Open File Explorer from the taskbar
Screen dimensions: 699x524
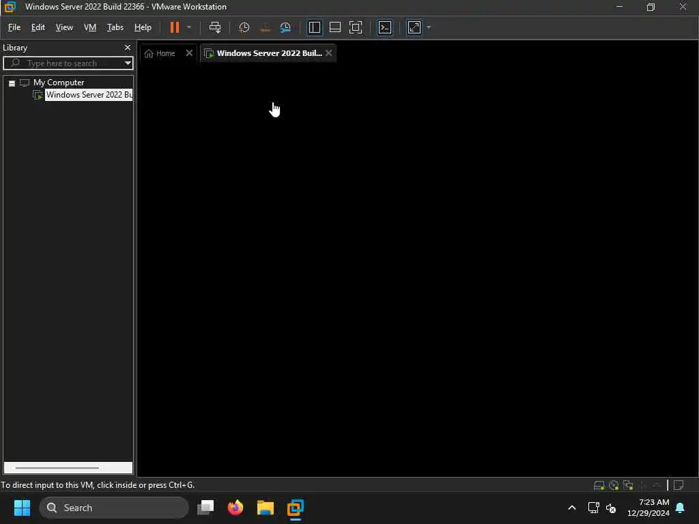(x=266, y=508)
